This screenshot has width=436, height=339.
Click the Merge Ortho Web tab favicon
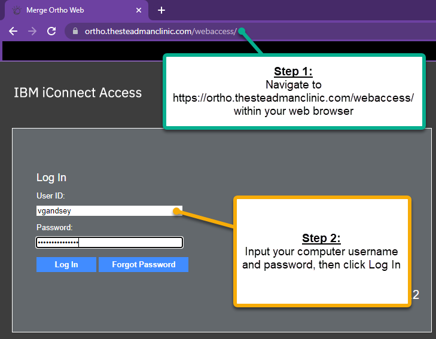pos(17,10)
